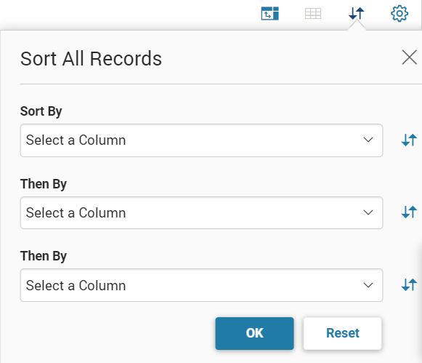Screen dimensions: 422x363
Task: Open the first Then By column dropdown
Action: click(202, 213)
